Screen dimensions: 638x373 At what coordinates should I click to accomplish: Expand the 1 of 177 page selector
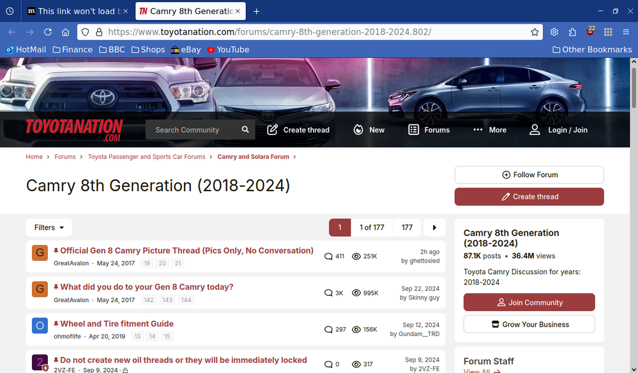coord(372,228)
